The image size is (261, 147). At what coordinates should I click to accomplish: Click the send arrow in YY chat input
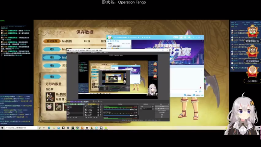[196, 91]
